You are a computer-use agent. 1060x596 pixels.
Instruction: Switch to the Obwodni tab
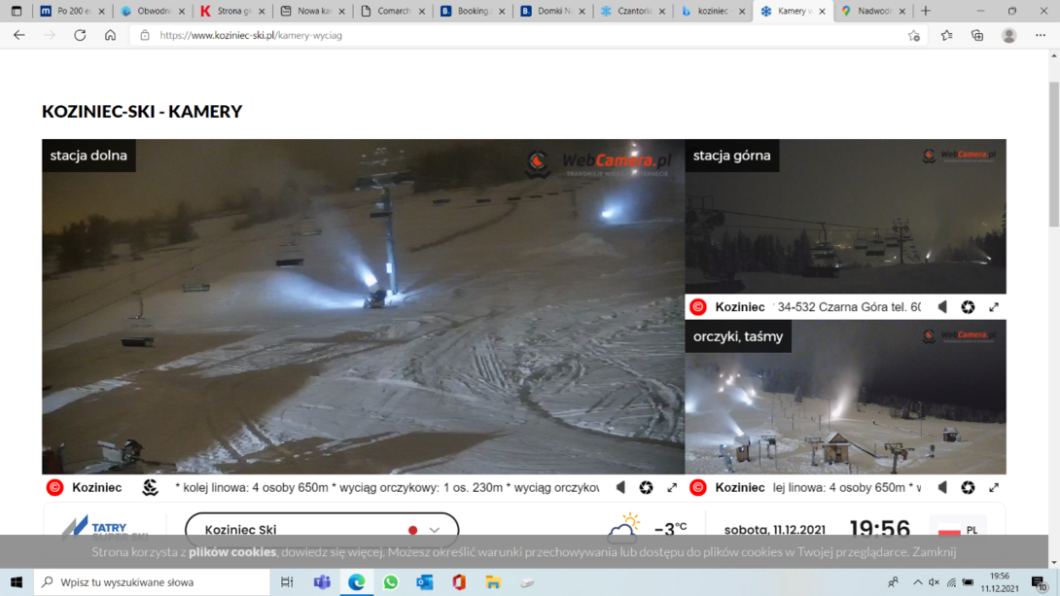coord(153,11)
